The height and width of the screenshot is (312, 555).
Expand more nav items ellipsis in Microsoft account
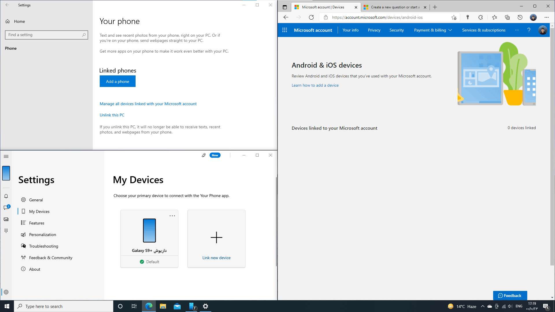tap(517, 30)
